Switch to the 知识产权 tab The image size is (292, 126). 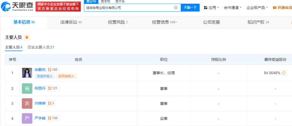[258, 22]
